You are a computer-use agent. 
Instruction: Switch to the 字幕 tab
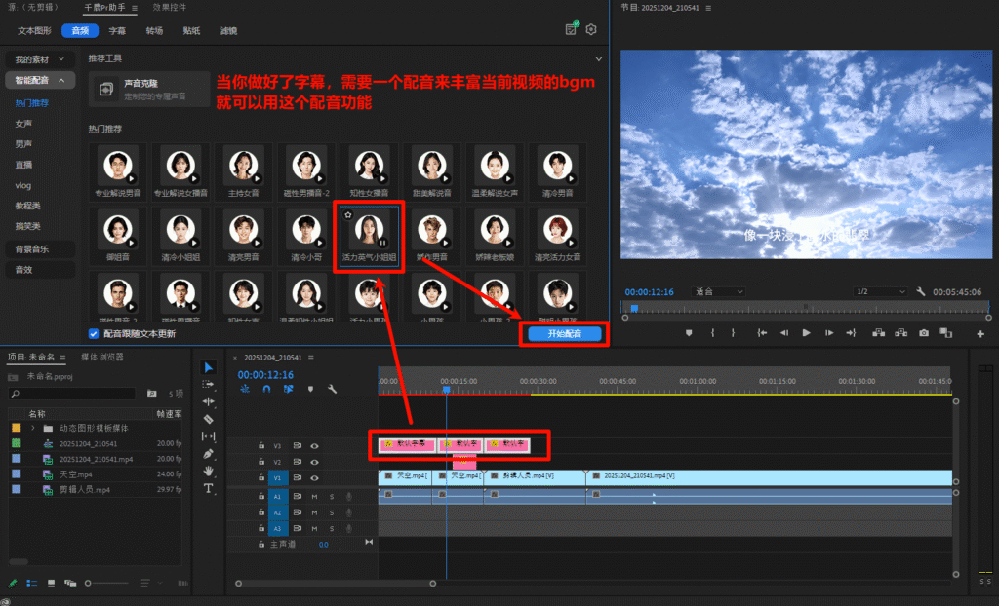coord(117,30)
